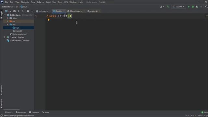Open the Window menu
The width and height of the screenshot is (208, 117).
[x=73, y=2]
